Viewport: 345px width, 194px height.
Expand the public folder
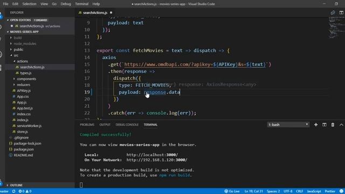click(x=18, y=50)
